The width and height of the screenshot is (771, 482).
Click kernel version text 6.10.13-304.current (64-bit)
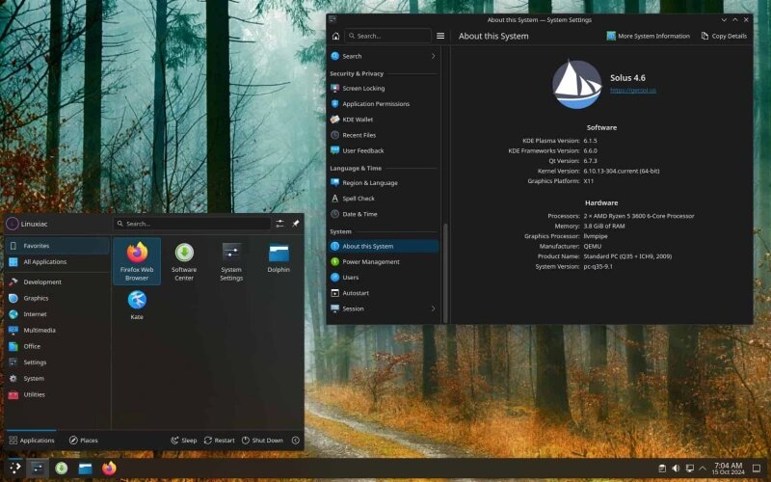[x=622, y=172]
